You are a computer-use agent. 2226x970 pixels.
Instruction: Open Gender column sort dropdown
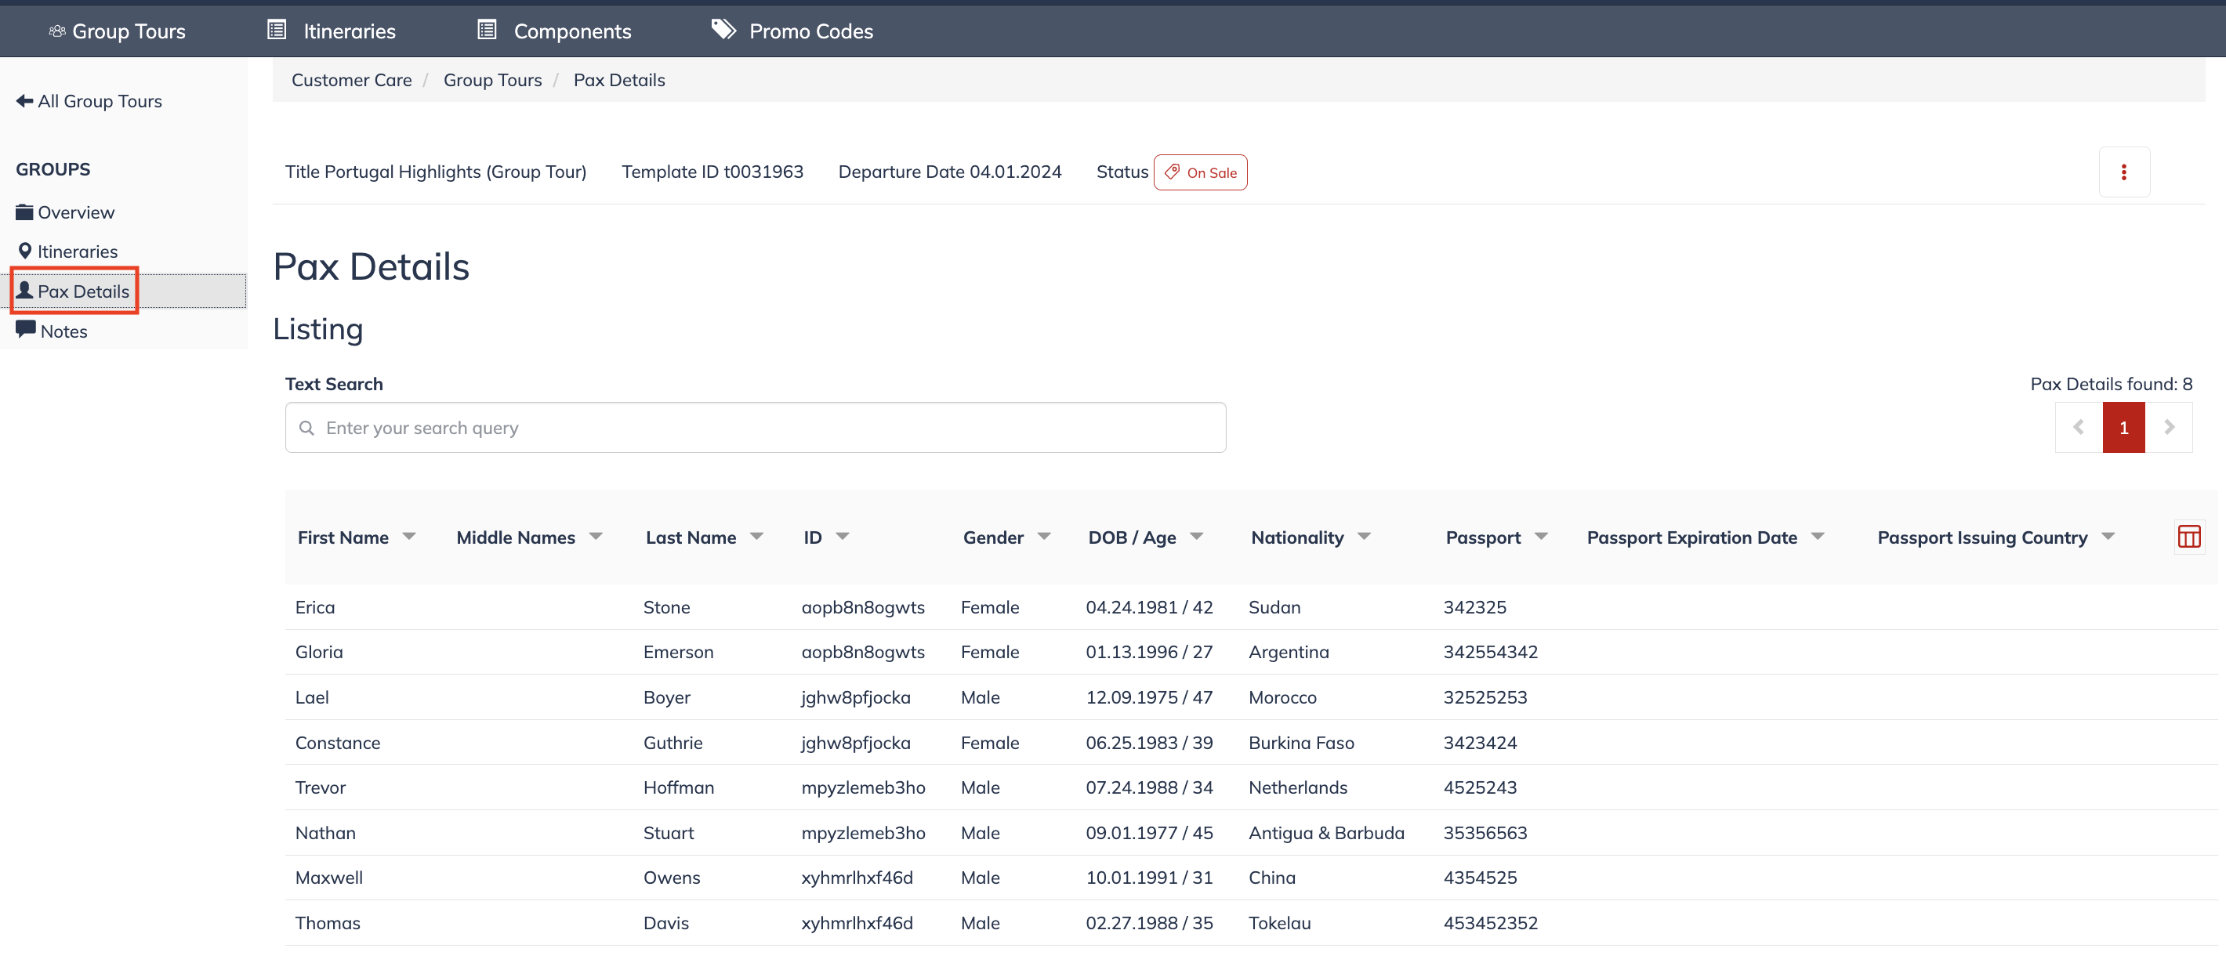pyautogui.click(x=1044, y=537)
